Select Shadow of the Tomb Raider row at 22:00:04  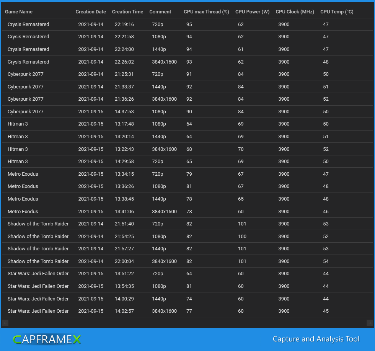[x=187, y=261]
